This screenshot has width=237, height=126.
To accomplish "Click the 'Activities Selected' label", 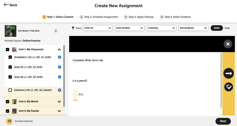I will coord(24,121).
